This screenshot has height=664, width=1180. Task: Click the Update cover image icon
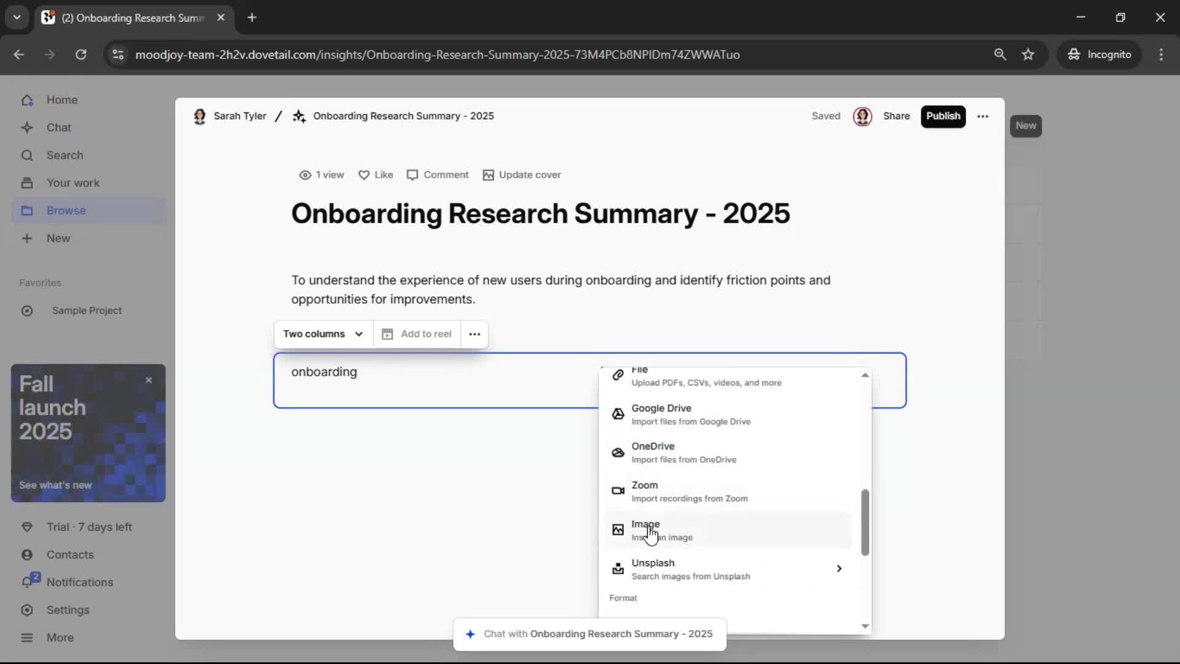click(x=488, y=175)
